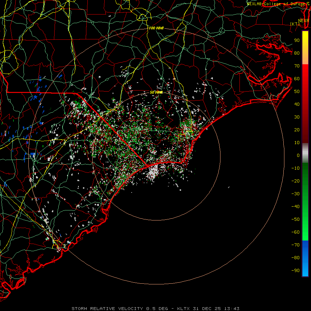This screenshot has width=311, height=311.
Task: Click the -50 value on velocity scale
Action: (295, 219)
